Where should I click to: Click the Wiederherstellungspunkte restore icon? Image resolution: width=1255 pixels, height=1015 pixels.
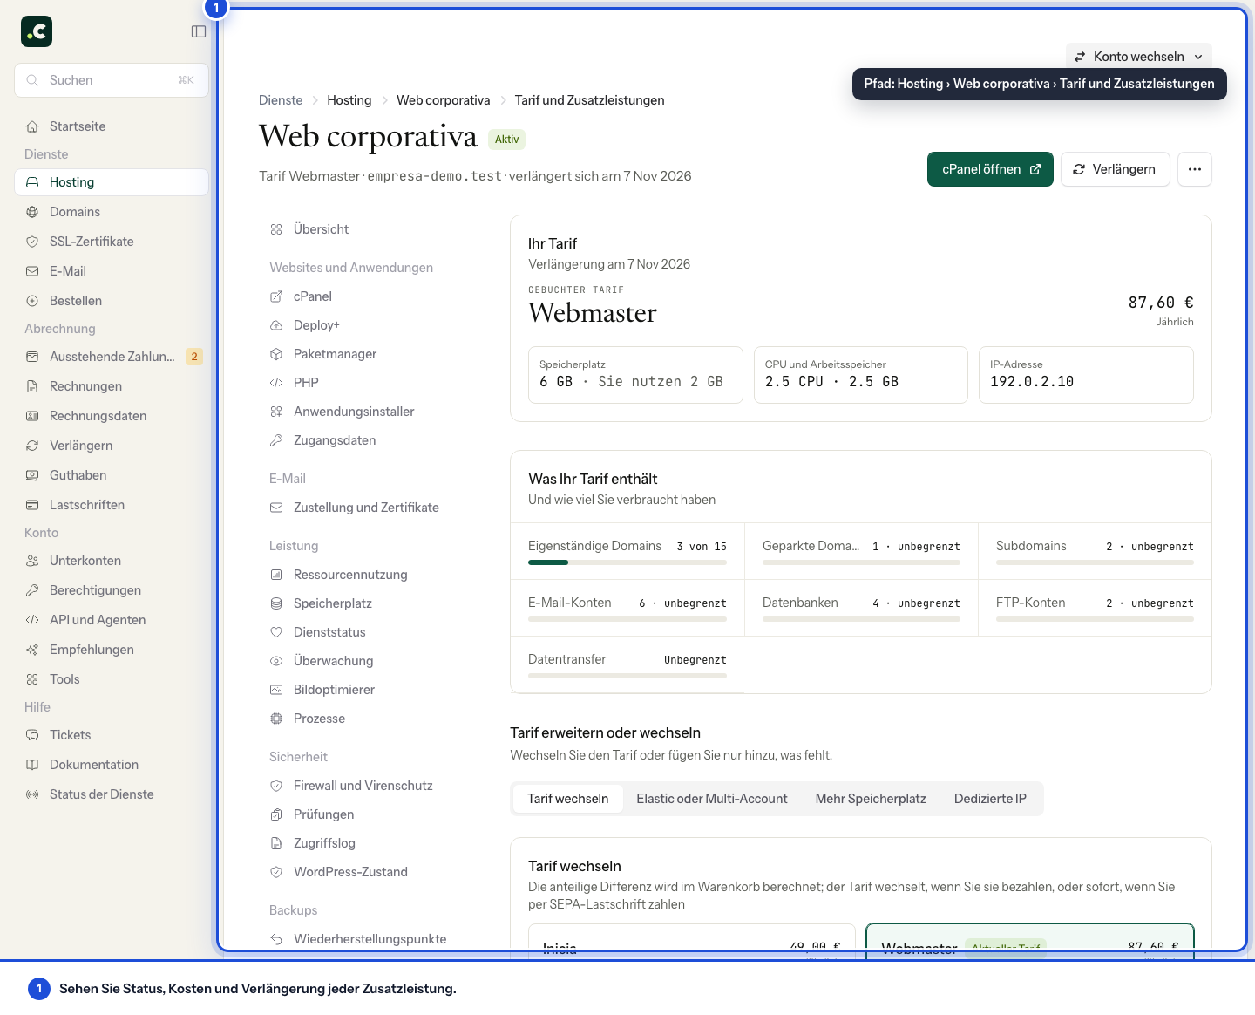276,939
